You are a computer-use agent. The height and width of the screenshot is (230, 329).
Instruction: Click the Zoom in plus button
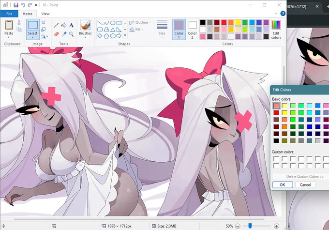point(277,226)
